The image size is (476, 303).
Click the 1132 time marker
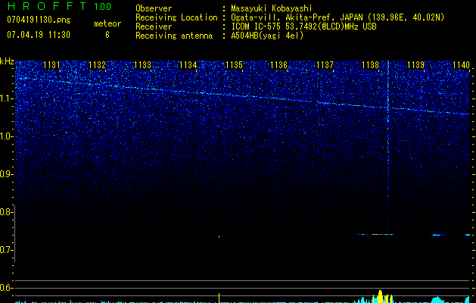(x=97, y=64)
